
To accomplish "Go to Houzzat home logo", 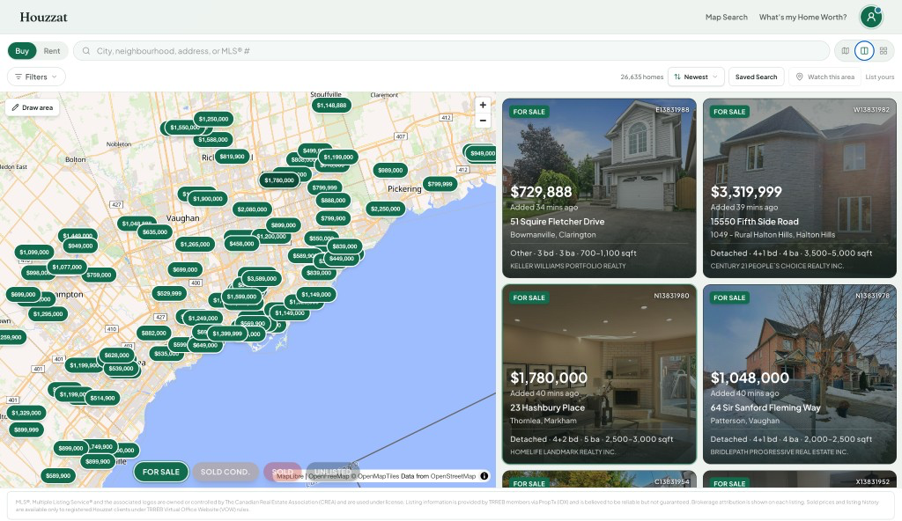I will click(x=44, y=18).
